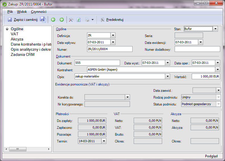Click the application icon in title bar
This screenshot has width=225, height=161.
(x=5, y=4)
